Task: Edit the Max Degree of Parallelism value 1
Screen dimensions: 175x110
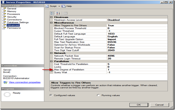Action: pos(137,70)
